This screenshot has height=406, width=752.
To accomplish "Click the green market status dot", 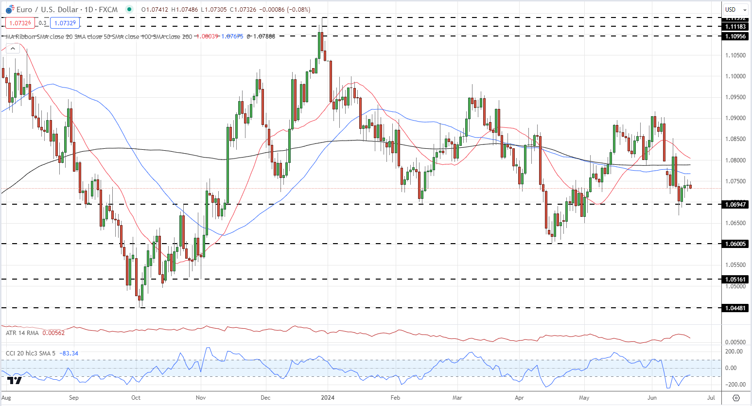I will (x=128, y=9).
